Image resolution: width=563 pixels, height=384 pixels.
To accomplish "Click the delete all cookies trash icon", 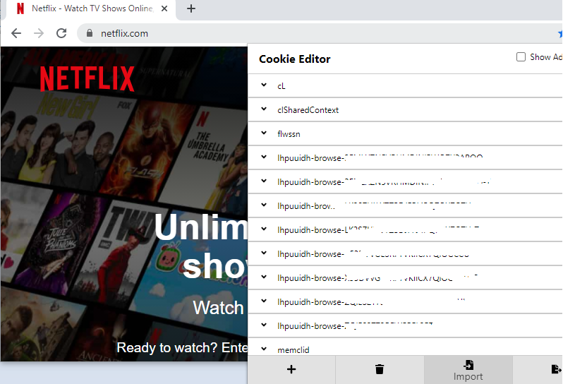I will 380,369.
